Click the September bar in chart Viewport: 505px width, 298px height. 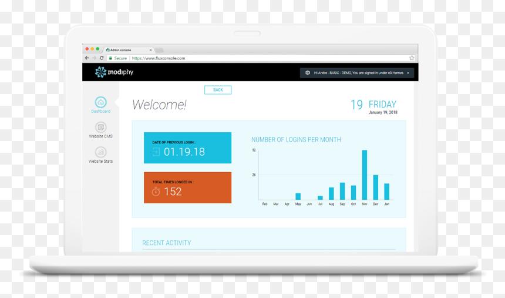342,191
